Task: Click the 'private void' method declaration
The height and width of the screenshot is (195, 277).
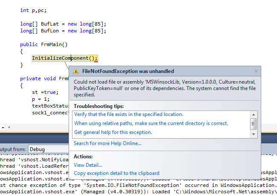Action: tap(44, 79)
